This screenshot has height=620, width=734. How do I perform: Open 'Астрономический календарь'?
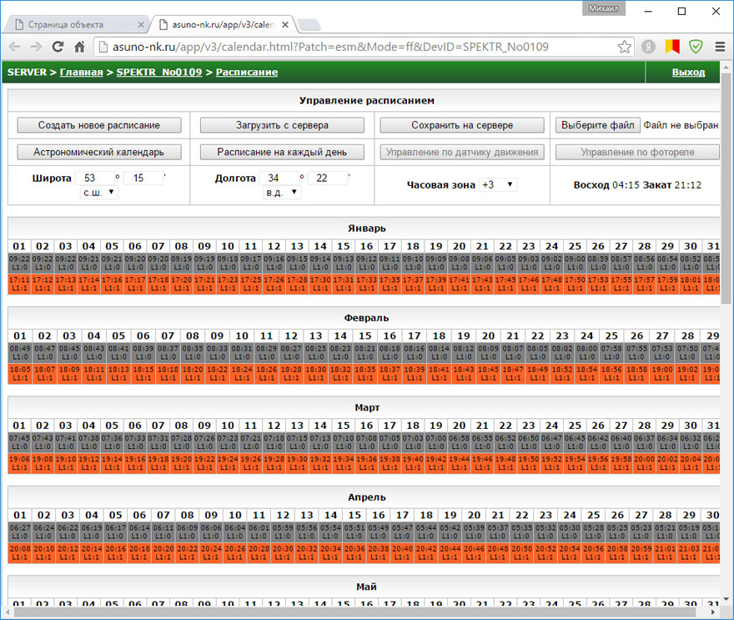(x=99, y=152)
